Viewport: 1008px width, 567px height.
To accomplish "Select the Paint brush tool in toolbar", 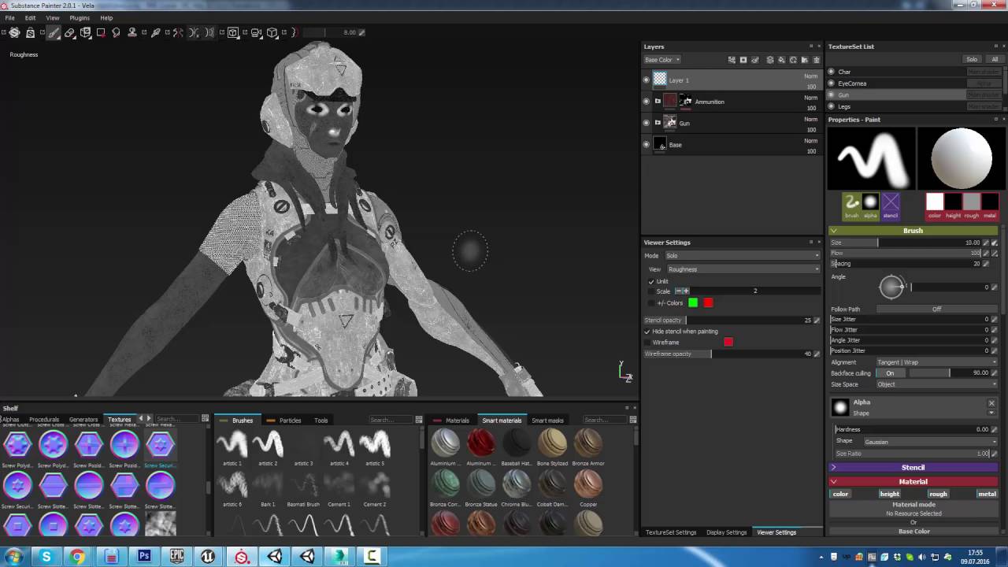I will (54, 32).
